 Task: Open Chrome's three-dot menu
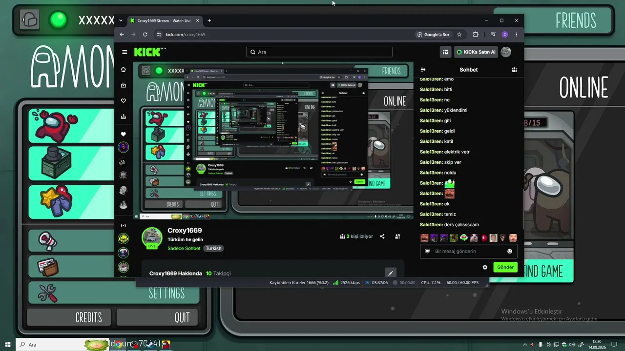point(517,35)
